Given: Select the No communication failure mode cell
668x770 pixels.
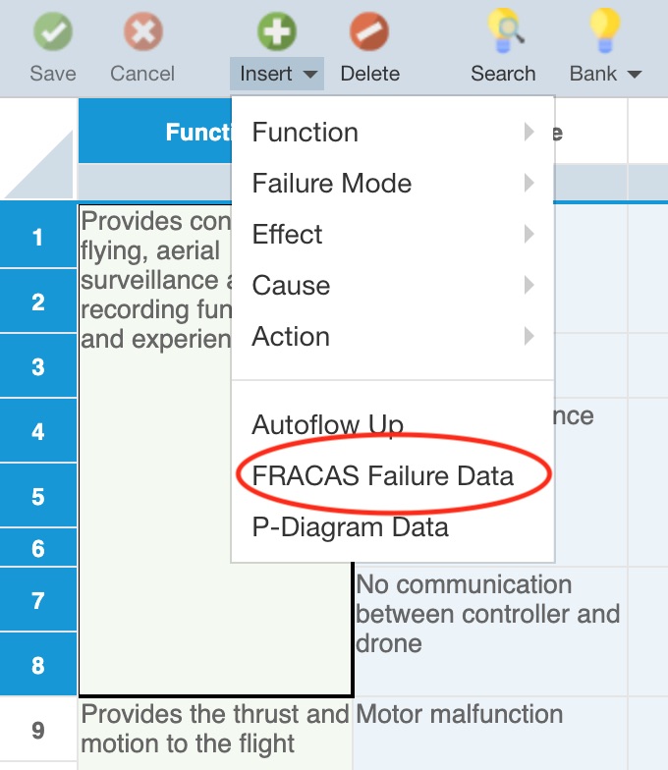Looking at the screenshot, I should point(489,632).
